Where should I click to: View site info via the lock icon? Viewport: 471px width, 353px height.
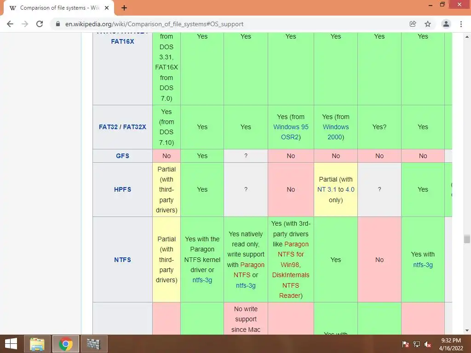click(x=58, y=24)
